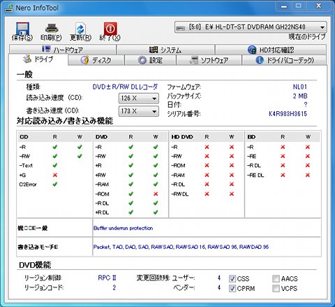Open the ソフトウェア (Software) tab
The width and height of the screenshot is (335, 307).
pyautogui.click(x=209, y=60)
